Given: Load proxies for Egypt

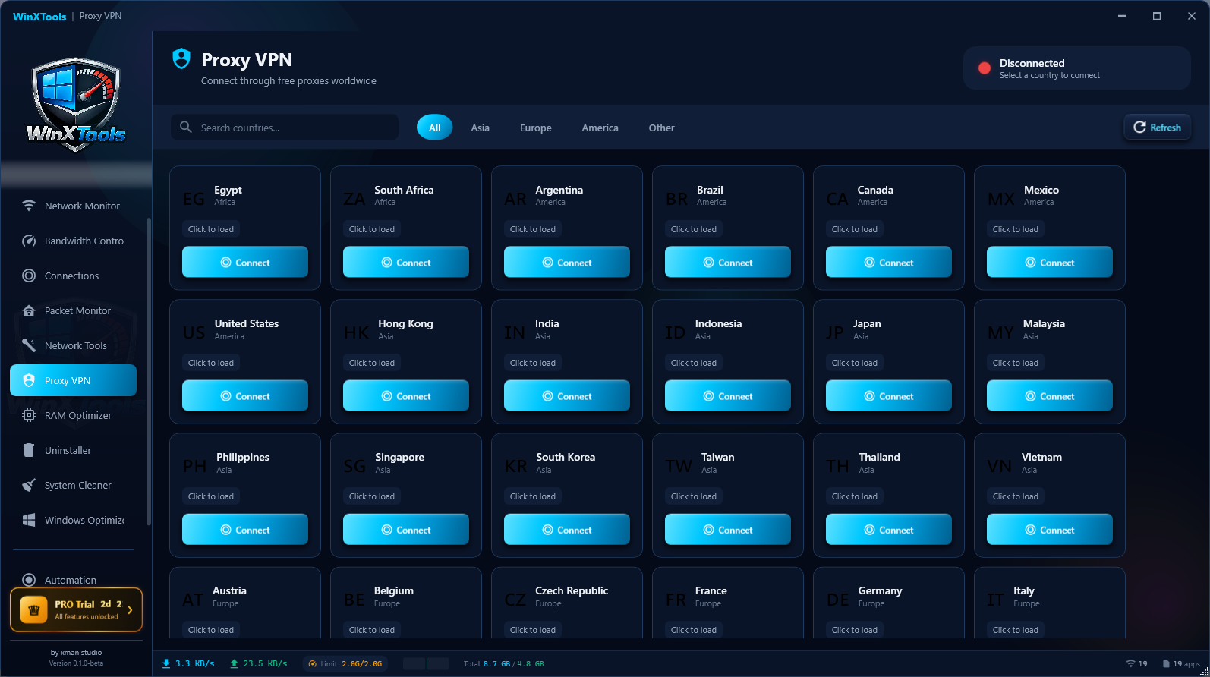Looking at the screenshot, I should pos(211,229).
